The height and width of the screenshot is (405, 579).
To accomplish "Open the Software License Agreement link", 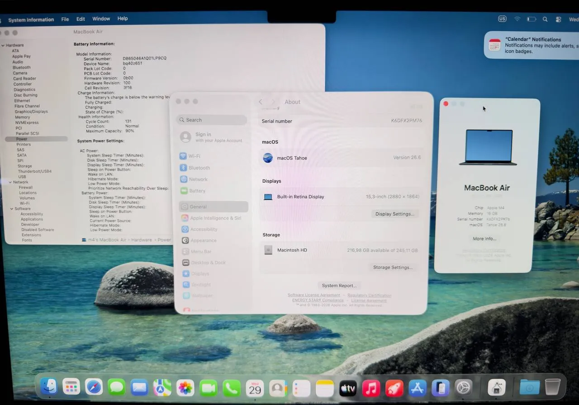I will [314, 295].
